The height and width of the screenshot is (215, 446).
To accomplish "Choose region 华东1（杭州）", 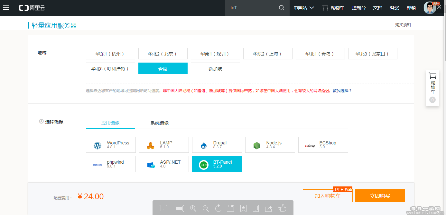I will 110,54.
